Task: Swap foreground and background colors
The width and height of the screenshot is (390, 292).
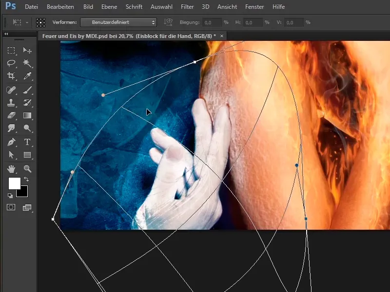Action: pyautogui.click(x=26, y=179)
